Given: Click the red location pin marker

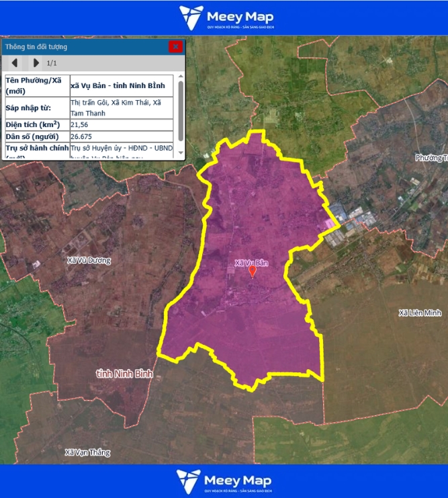Looking at the screenshot, I should tap(253, 271).
